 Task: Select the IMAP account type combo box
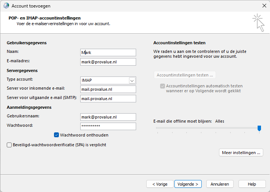point(108,80)
